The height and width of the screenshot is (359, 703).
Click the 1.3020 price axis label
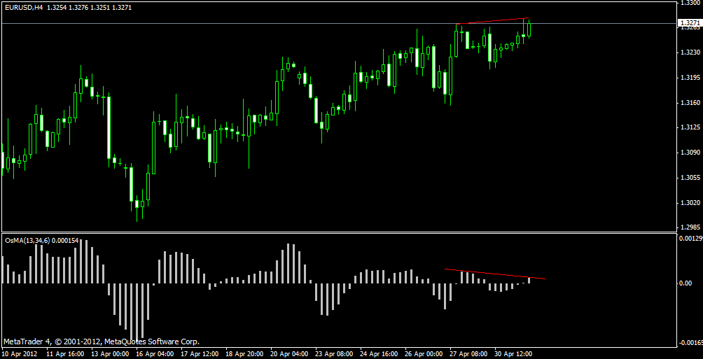point(690,202)
